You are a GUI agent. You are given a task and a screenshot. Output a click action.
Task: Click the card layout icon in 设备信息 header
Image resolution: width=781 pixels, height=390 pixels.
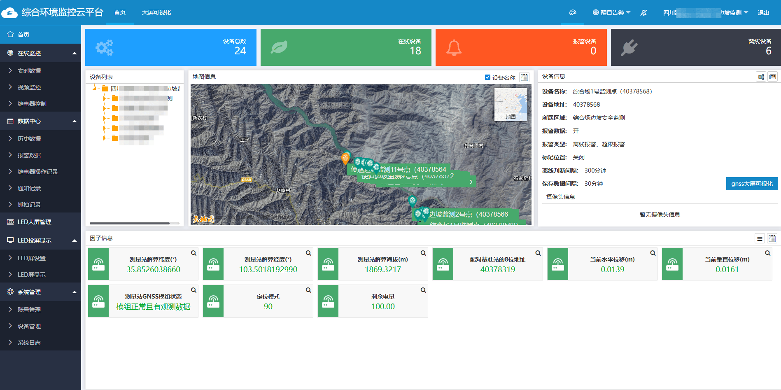coord(772,77)
